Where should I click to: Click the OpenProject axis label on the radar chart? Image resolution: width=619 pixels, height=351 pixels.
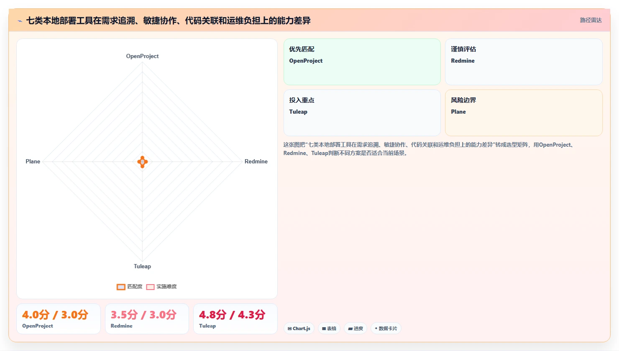coord(142,56)
